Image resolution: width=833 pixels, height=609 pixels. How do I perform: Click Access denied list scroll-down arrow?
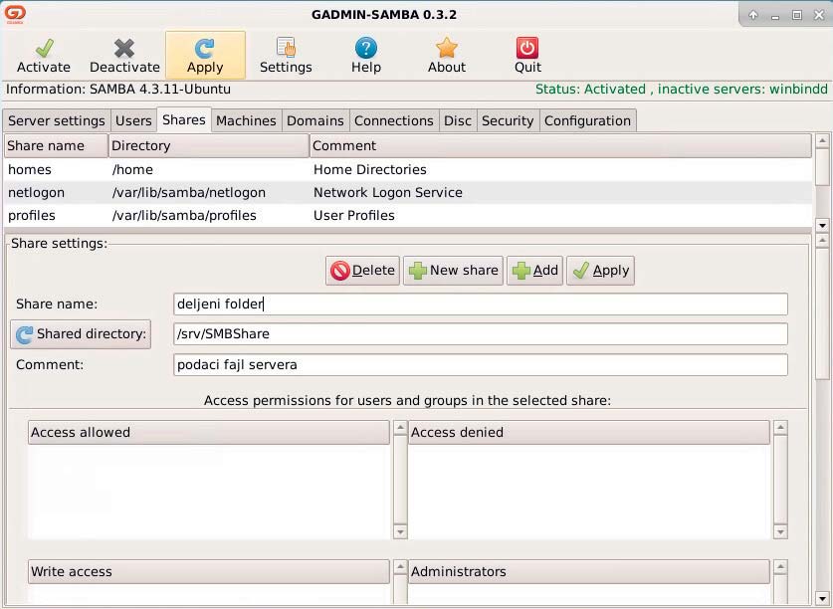[x=780, y=531]
